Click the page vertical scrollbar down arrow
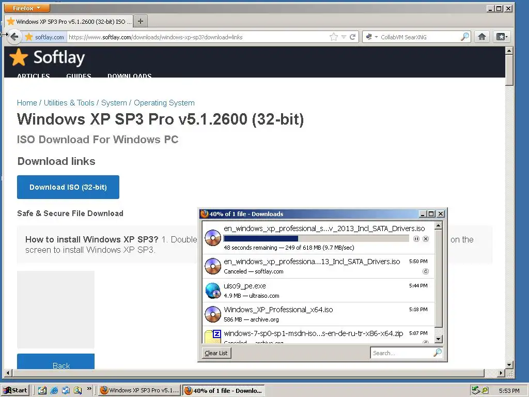 click(x=509, y=364)
